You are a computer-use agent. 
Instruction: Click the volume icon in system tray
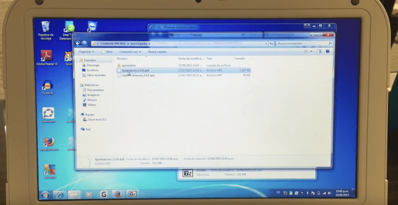tap(329, 193)
